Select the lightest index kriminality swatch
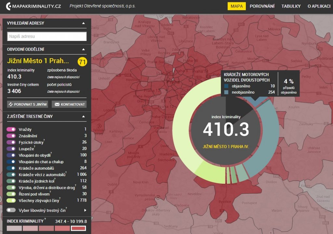Viewport: 333px width, 234px height. [x=14, y=228]
